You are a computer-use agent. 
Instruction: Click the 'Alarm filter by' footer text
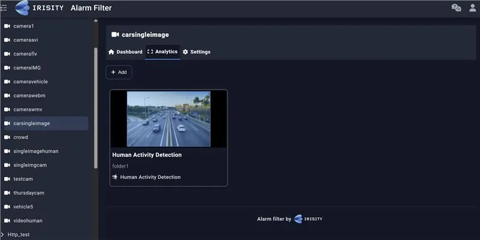tap(274, 219)
